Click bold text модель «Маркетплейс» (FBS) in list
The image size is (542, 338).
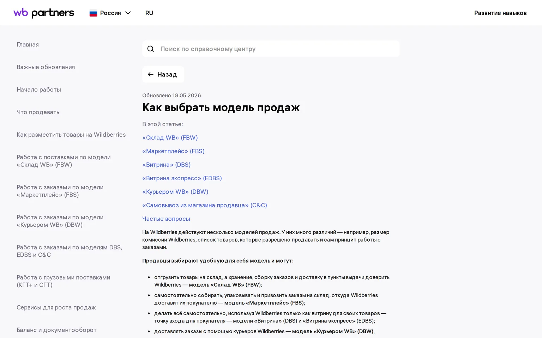pyautogui.click(x=264, y=303)
